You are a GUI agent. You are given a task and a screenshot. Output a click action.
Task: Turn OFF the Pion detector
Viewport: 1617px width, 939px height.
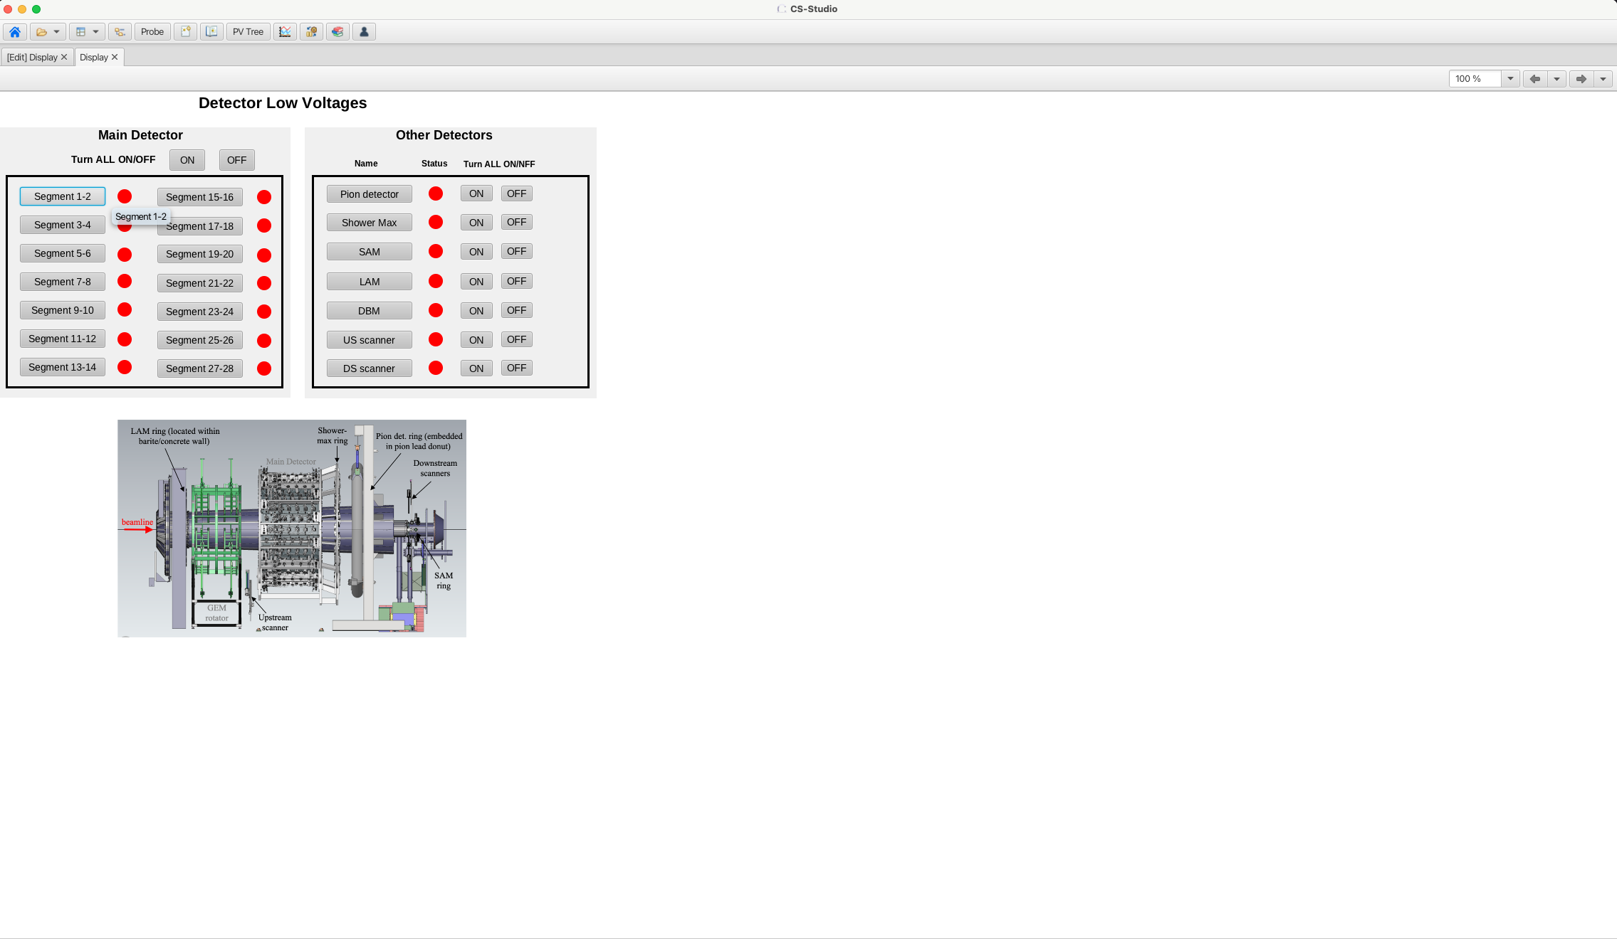pos(516,193)
